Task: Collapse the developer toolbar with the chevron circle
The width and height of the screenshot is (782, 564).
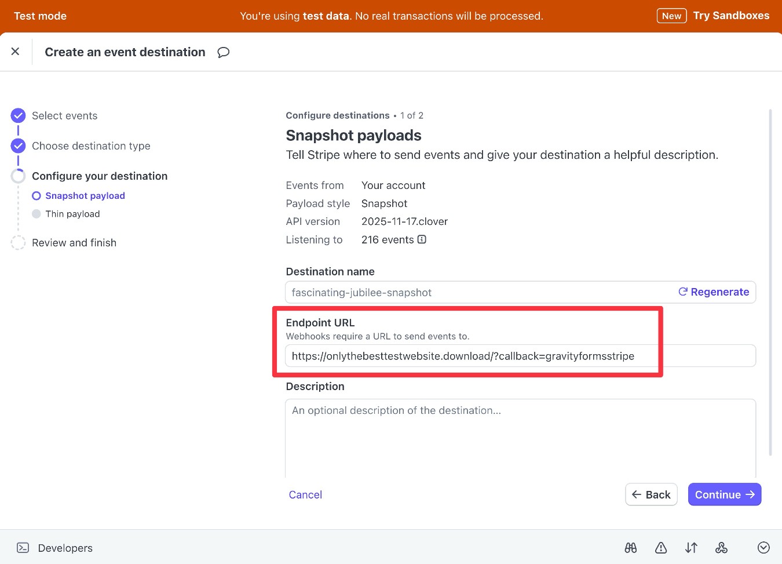Action: (763, 547)
